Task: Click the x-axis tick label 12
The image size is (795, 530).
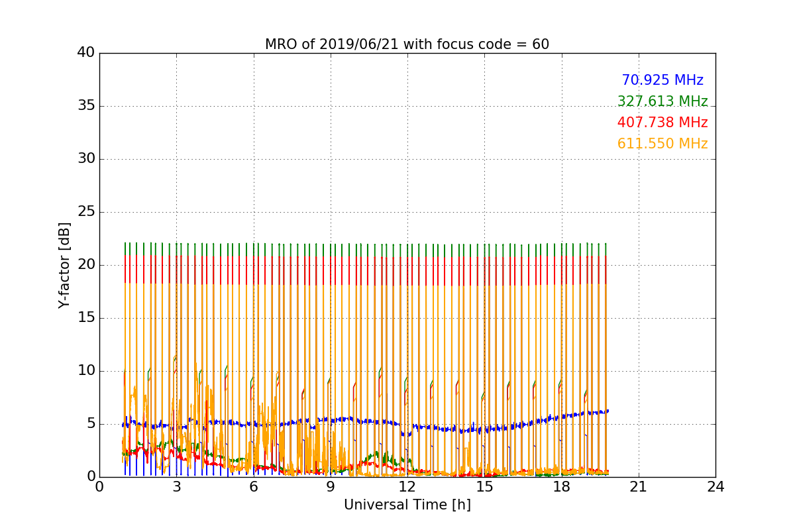Action: (407, 486)
